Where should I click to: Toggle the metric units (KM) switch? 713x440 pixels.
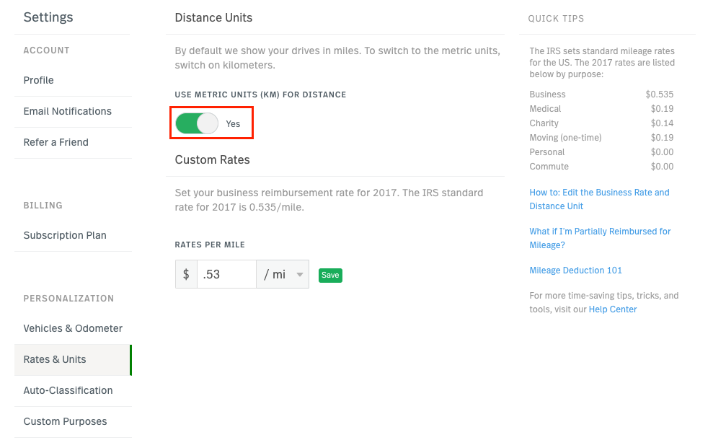(x=197, y=123)
